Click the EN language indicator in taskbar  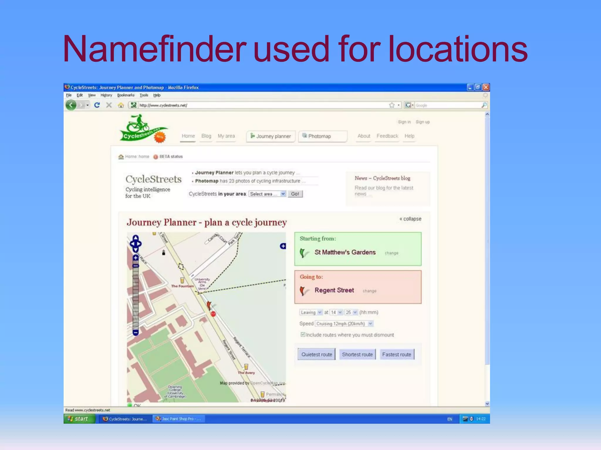(450, 419)
